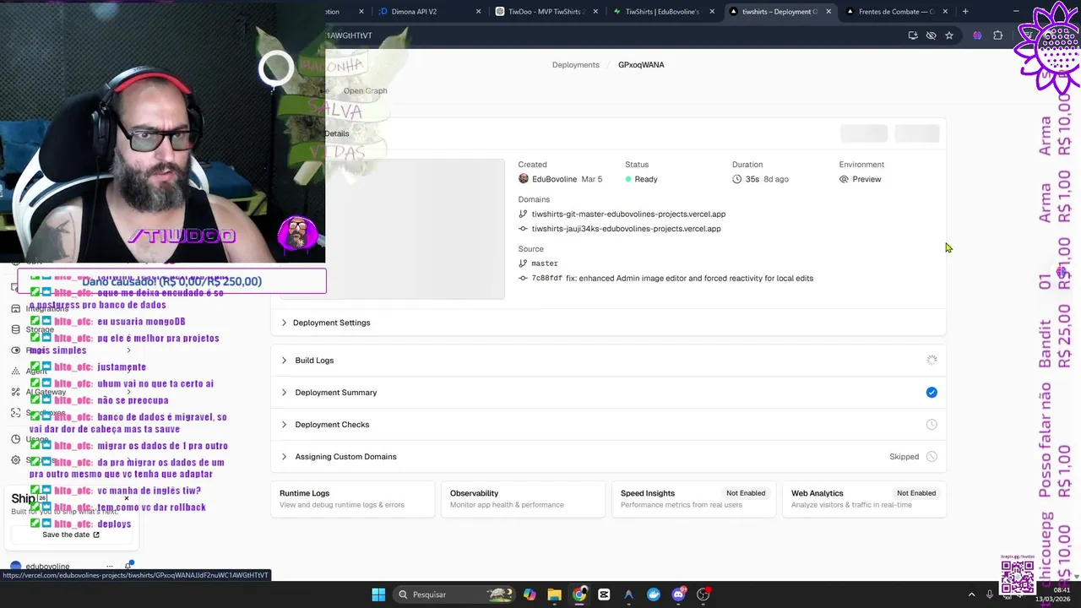Click the 8d ago duration text
1081x608 pixels.
pos(776,179)
